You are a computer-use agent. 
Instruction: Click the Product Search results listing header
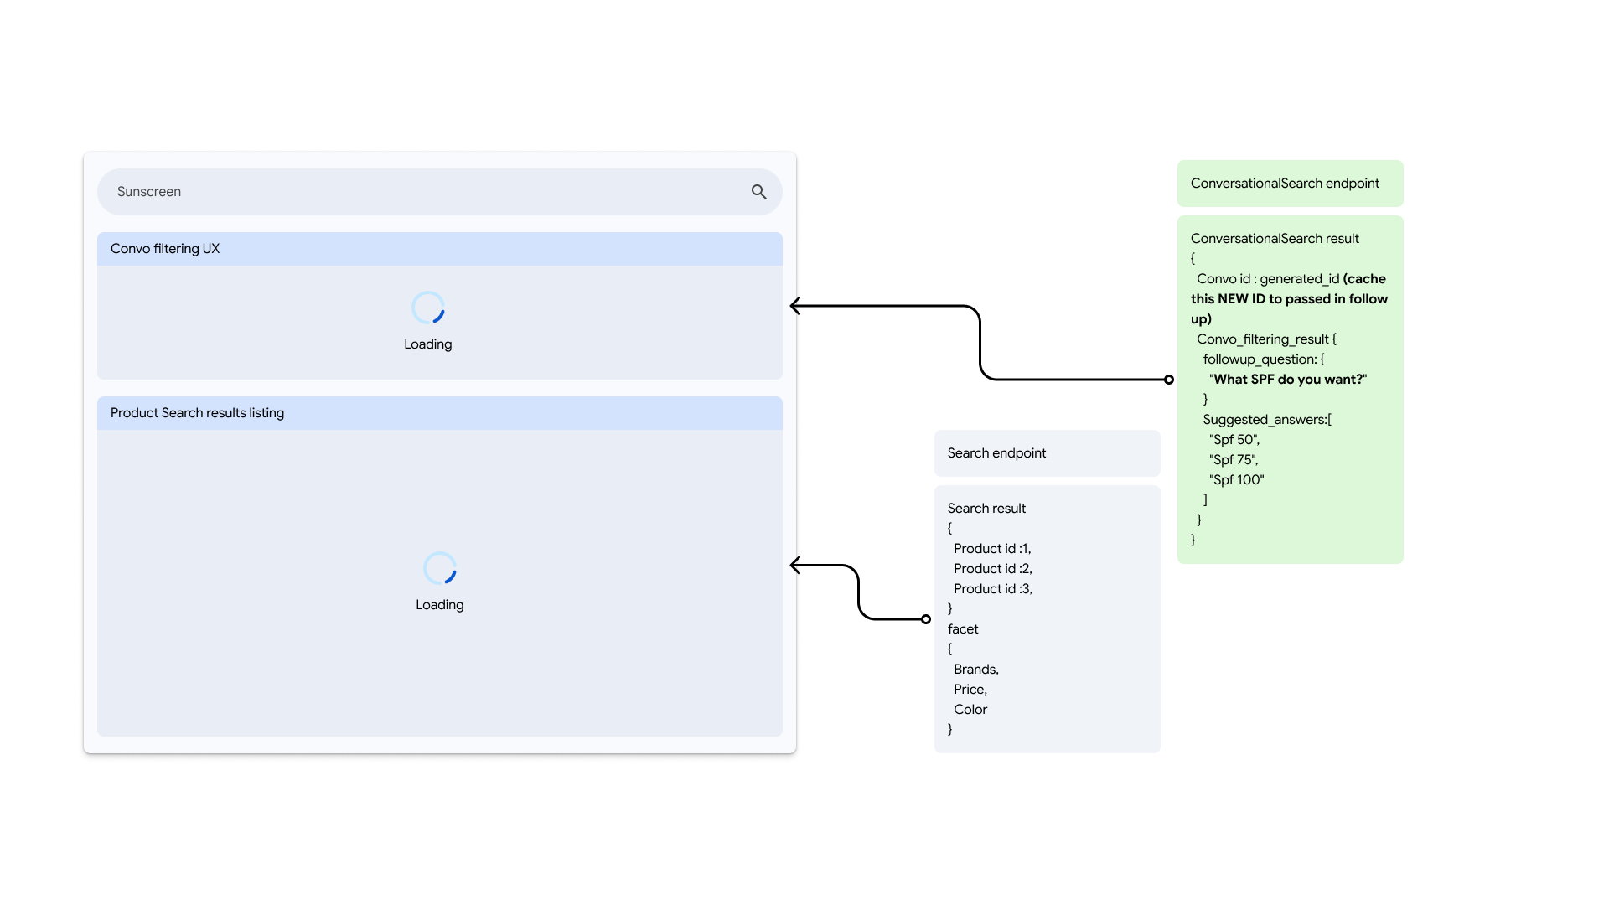(x=439, y=413)
